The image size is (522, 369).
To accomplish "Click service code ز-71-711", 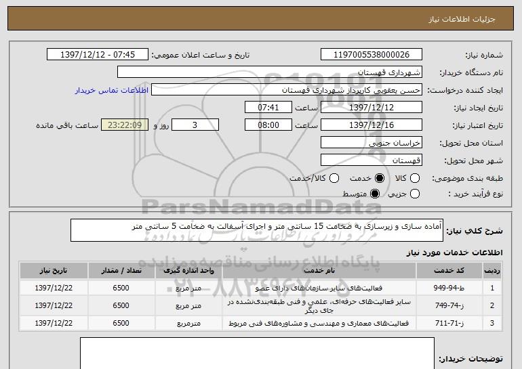I will [x=449, y=323].
